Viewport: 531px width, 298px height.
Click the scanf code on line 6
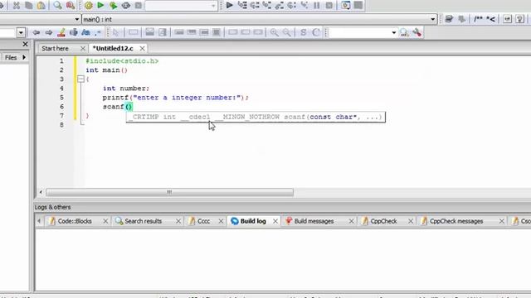118,107
